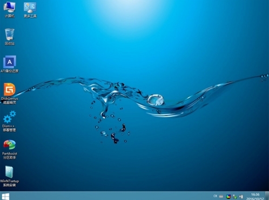The height and width of the screenshot is (200, 269).
Task: Click the DiskGenius 硬盘精灵 text label
Action: (10, 101)
